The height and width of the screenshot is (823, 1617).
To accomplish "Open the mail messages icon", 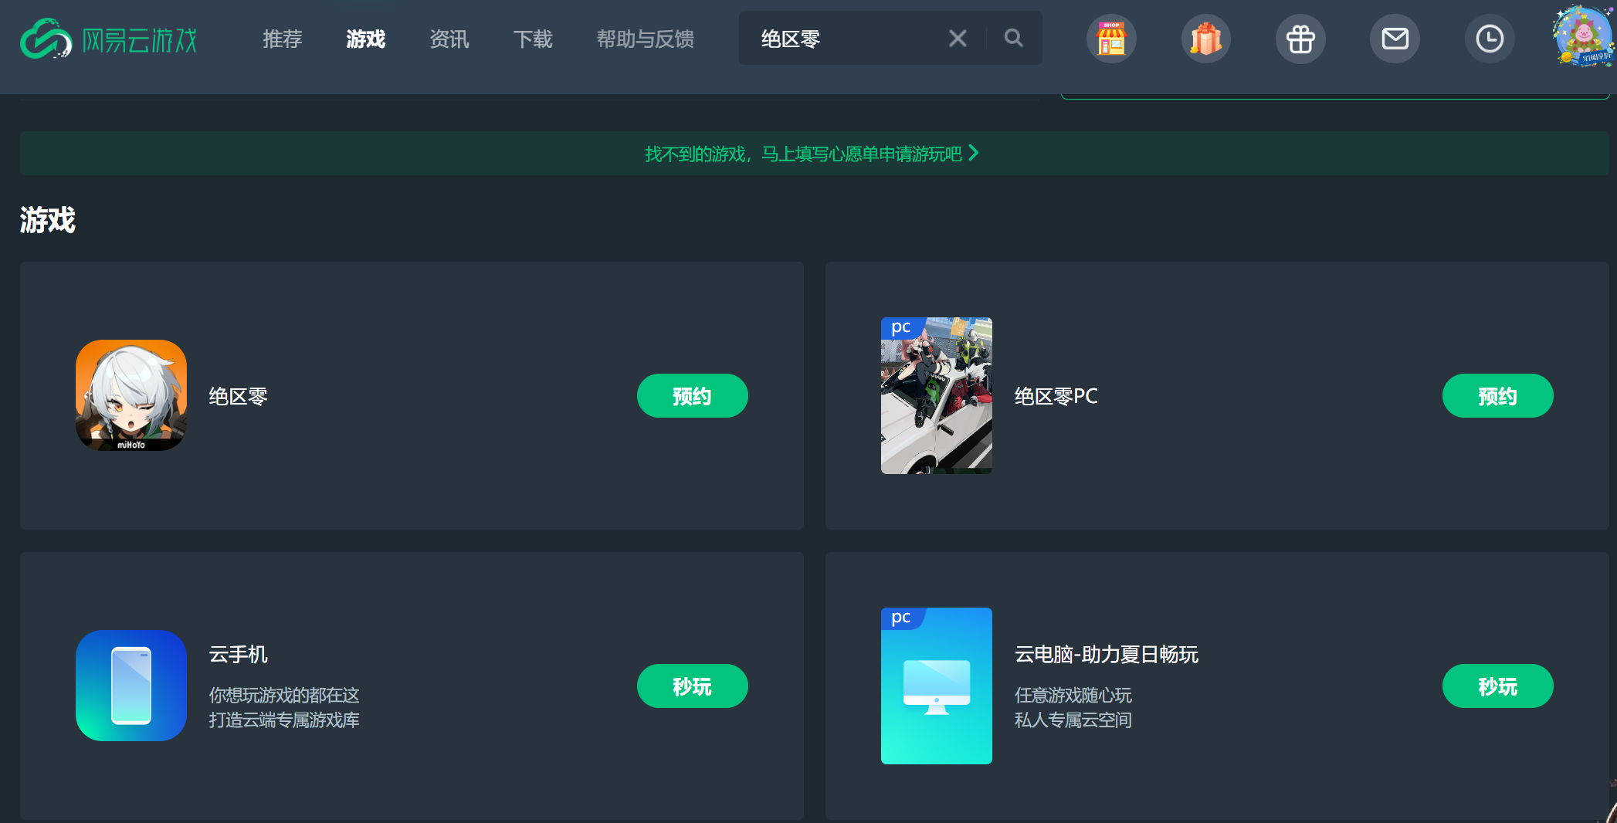I will pos(1395,39).
